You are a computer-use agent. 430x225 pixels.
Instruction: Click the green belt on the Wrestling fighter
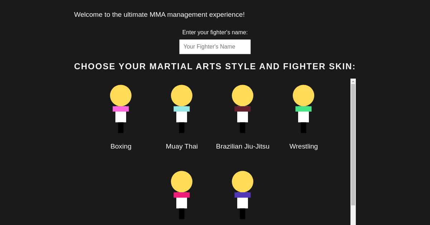tap(304, 109)
